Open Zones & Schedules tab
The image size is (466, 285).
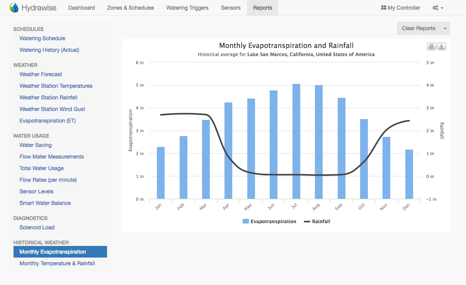coord(130,8)
